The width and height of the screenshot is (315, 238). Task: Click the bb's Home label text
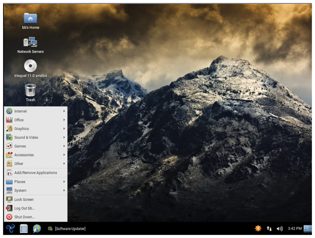click(30, 27)
